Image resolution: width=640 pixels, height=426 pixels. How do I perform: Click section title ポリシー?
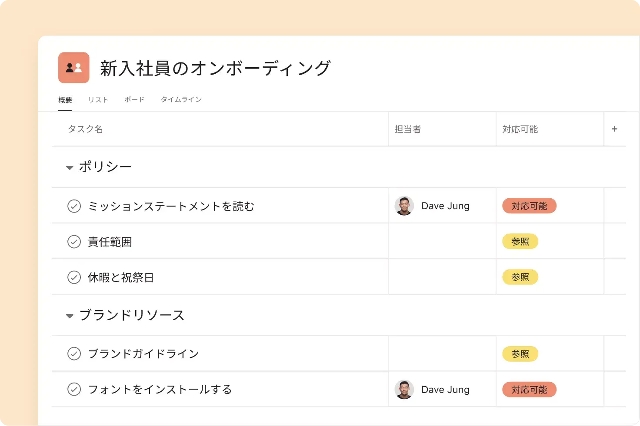(x=105, y=167)
